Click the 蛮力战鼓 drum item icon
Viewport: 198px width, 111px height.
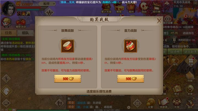(130, 46)
